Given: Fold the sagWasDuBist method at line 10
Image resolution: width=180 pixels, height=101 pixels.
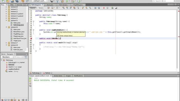Looking at the screenshot, I should pyautogui.click(x=33, y=30).
